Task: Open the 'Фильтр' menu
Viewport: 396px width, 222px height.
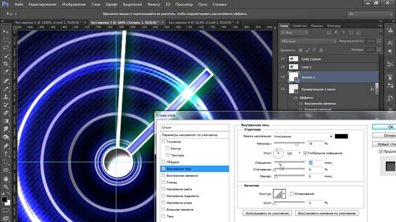Action: (x=153, y=4)
